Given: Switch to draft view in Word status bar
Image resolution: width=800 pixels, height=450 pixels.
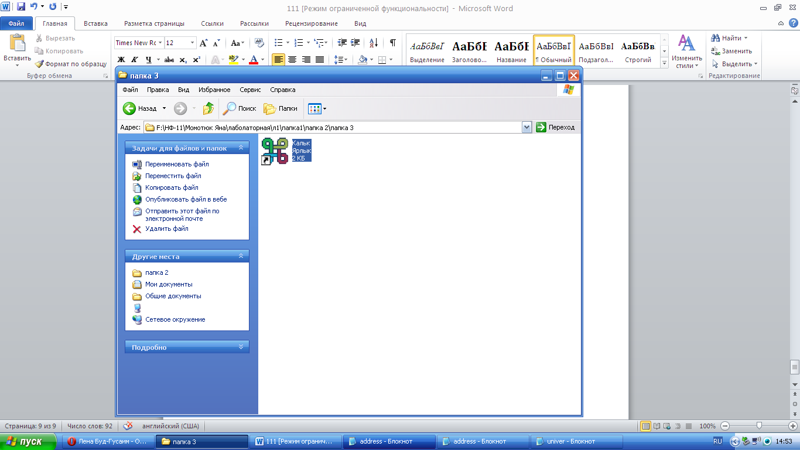Looking at the screenshot, I should [x=689, y=426].
